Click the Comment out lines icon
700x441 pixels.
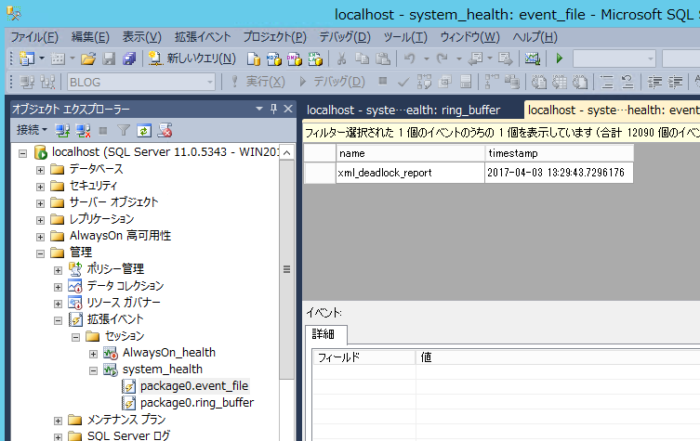607,82
